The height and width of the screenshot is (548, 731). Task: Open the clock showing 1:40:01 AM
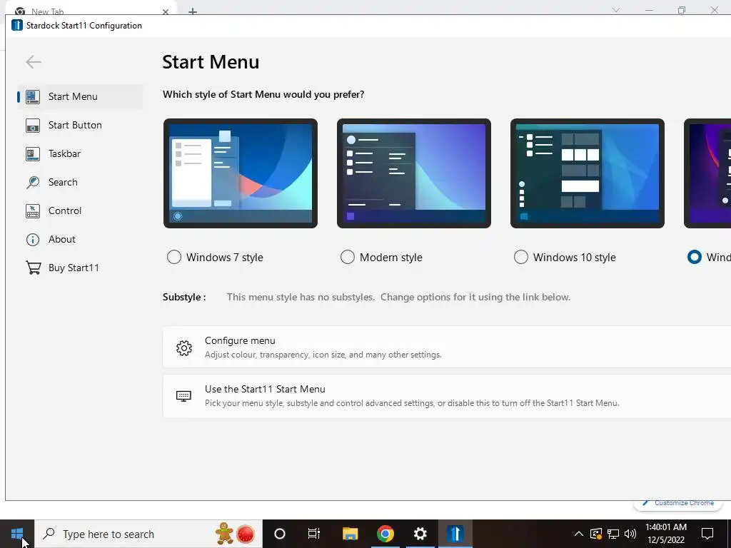(x=666, y=534)
